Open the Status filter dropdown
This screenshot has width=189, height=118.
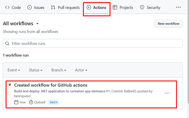[36, 70]
